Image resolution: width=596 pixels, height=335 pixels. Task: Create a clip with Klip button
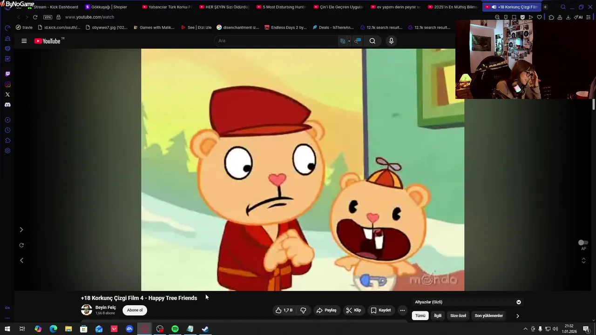coord(354,310)
